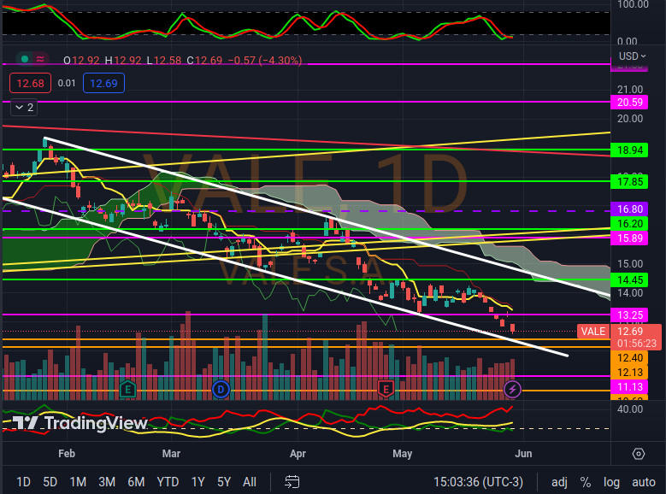666x494 pixels.
Task: Click the TradingView logo
Action: [80, 423]
